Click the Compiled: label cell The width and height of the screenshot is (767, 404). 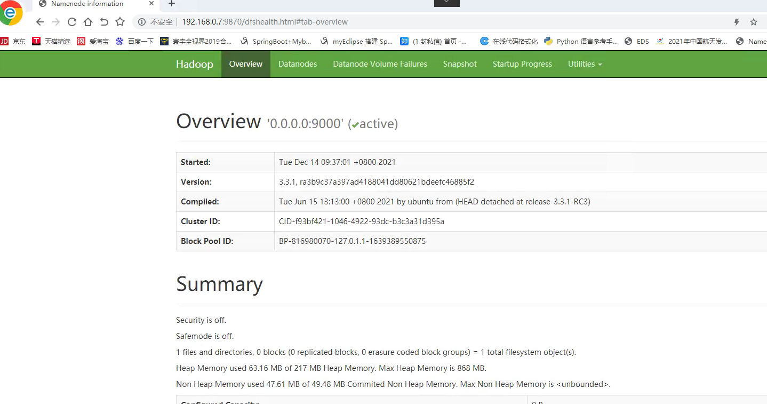(225, 202)
